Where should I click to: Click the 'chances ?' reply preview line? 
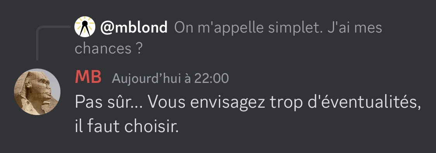(x=109, y=48)
